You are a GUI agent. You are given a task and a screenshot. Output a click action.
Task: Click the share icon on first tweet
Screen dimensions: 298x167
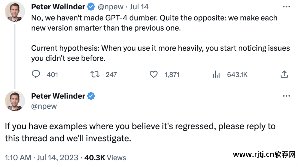[x=284, y=74]
